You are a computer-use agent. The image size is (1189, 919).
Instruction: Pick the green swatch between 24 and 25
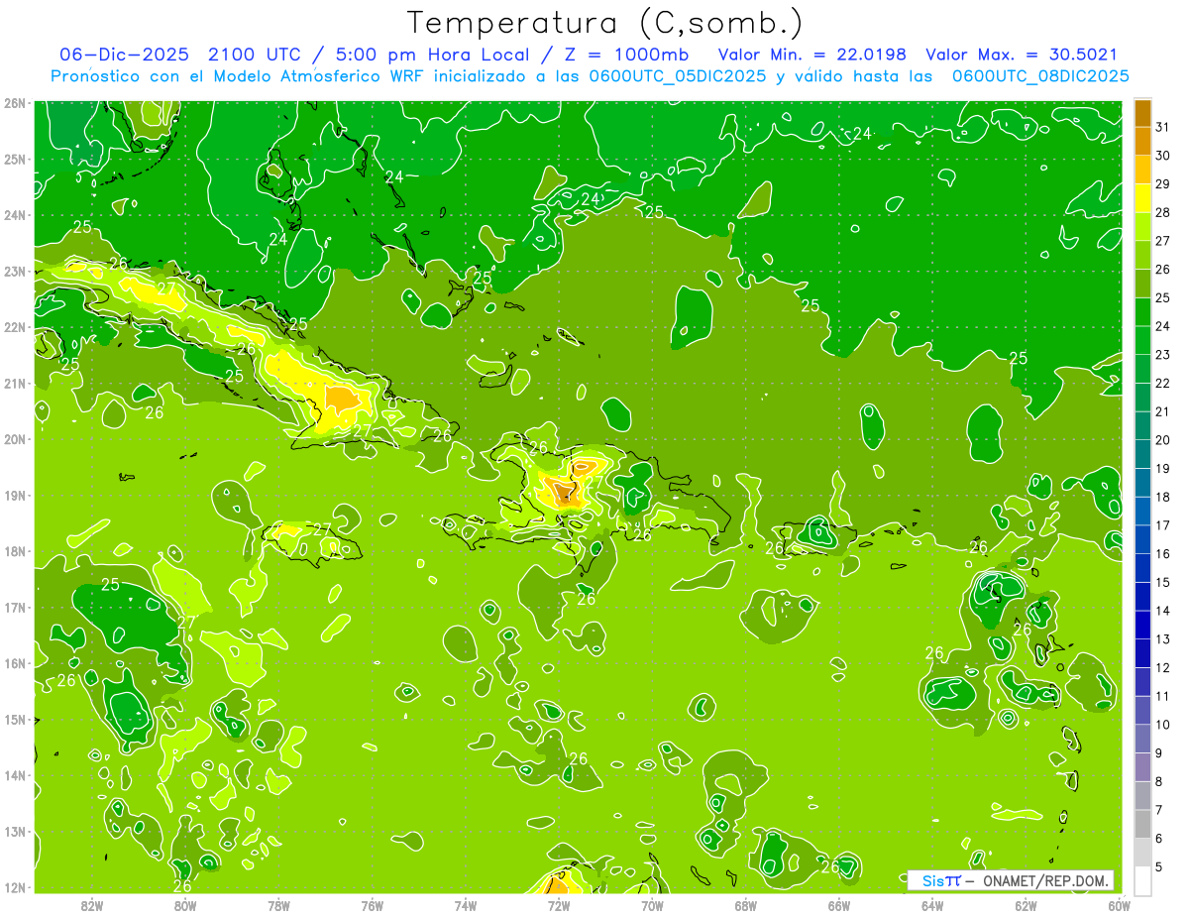[1142, 312]
